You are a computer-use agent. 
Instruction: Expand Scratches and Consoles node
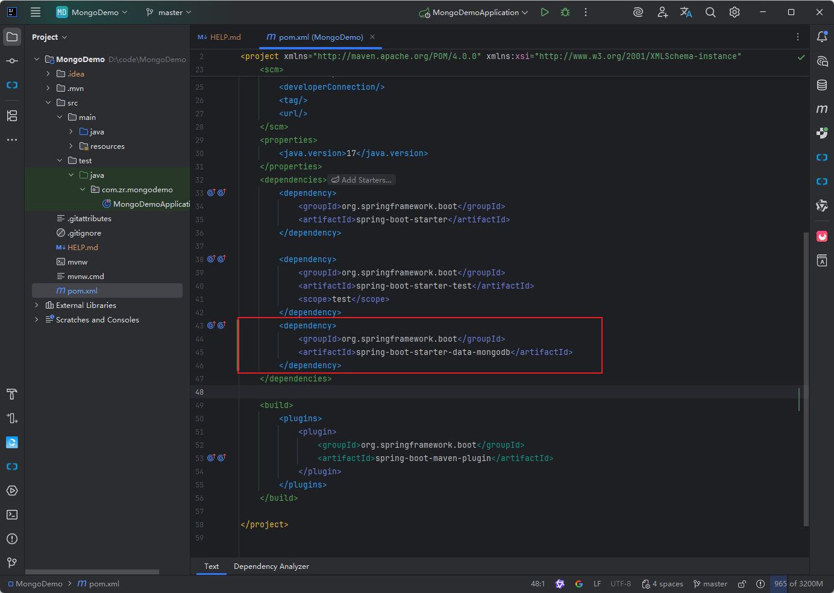click(x=37, y=319)
